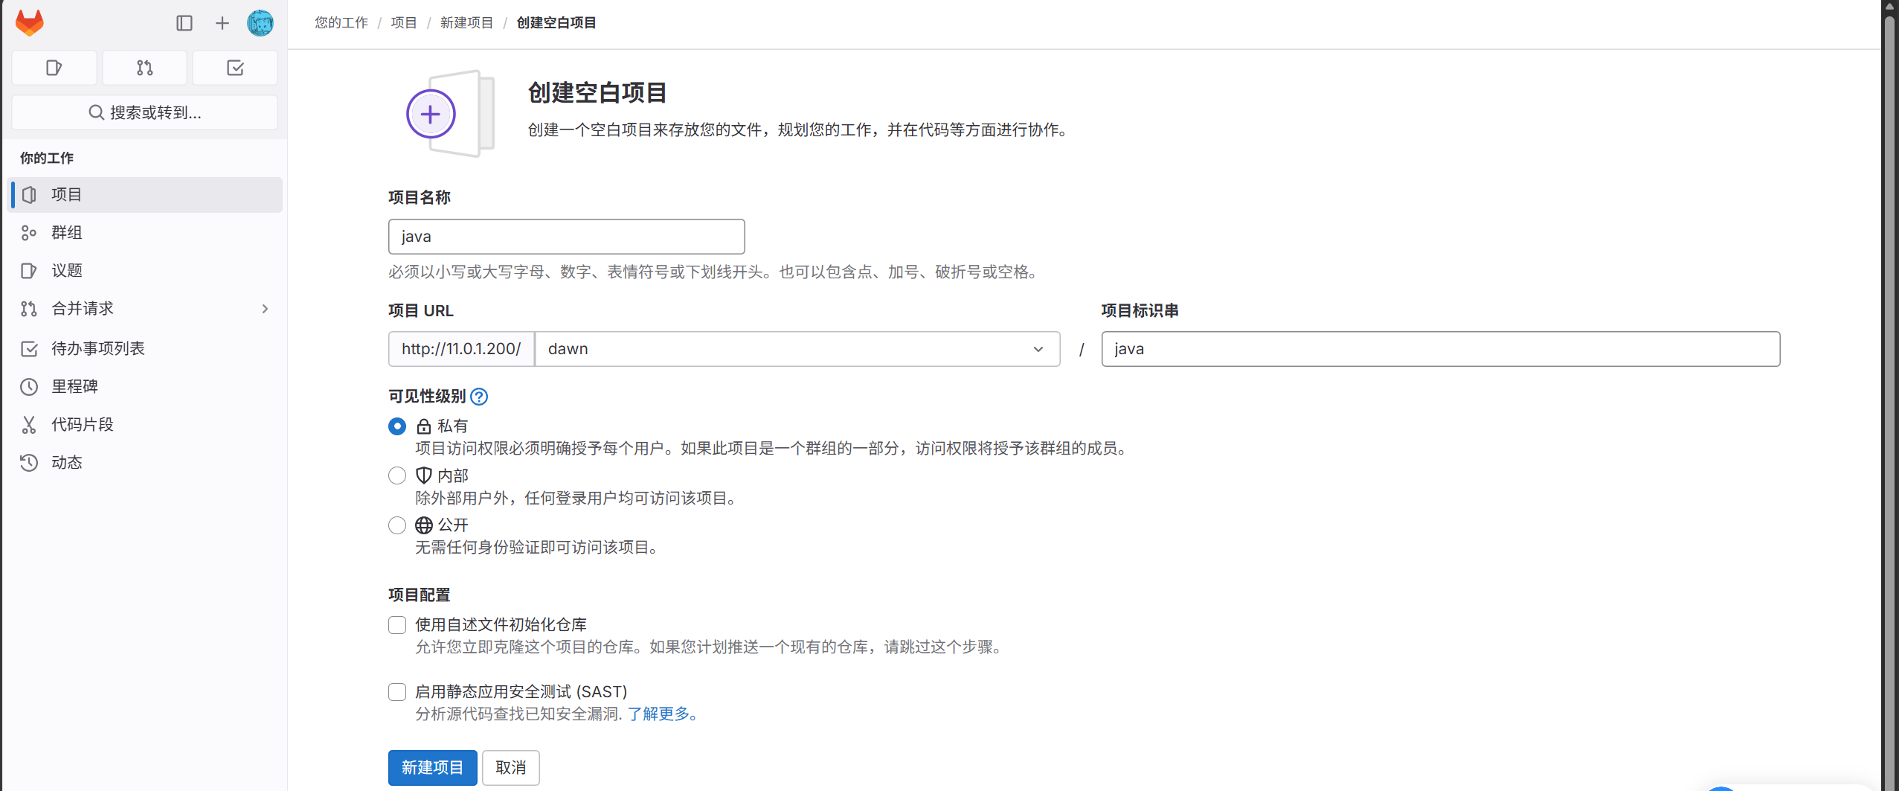Click the 创建空白项目 page heading
This screenshot has width=1899, height=791.
pos(597,93)
